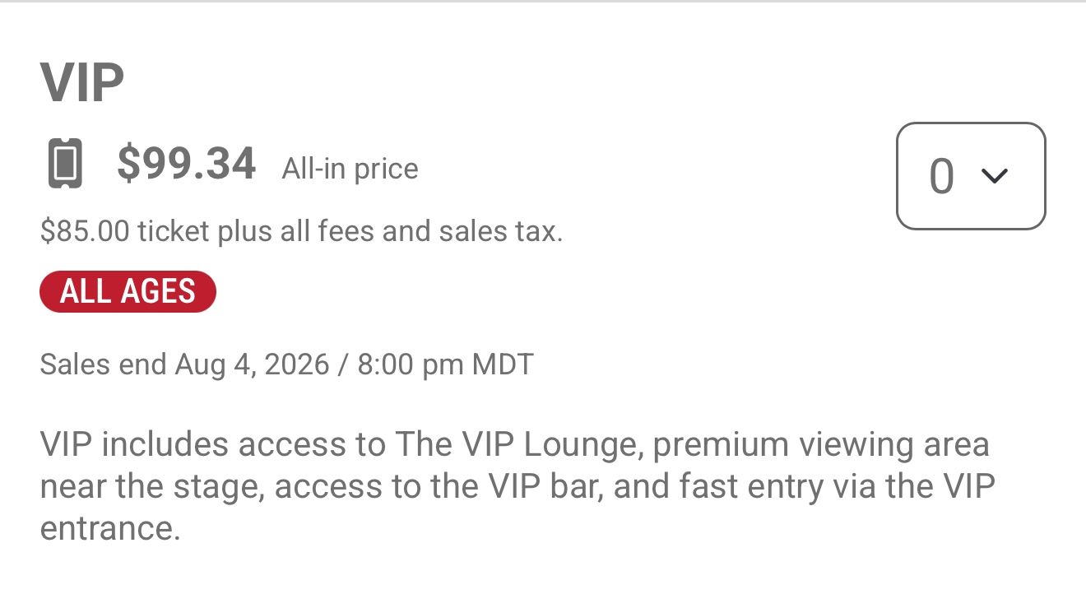The image size is (1086, 608).
Task: Open the ticket quantity dropdown
Action: coord(970,176)
